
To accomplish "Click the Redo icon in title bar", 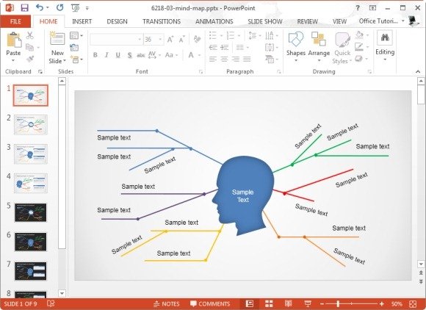I will tap(59, 8).
